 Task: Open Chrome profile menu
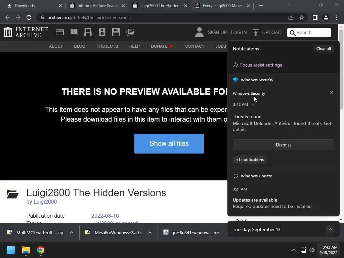[326, 17]
